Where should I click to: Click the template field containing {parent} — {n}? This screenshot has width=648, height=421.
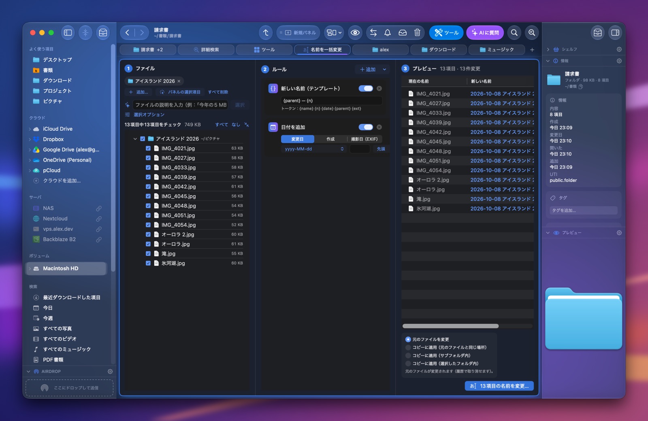pos(331,100)
